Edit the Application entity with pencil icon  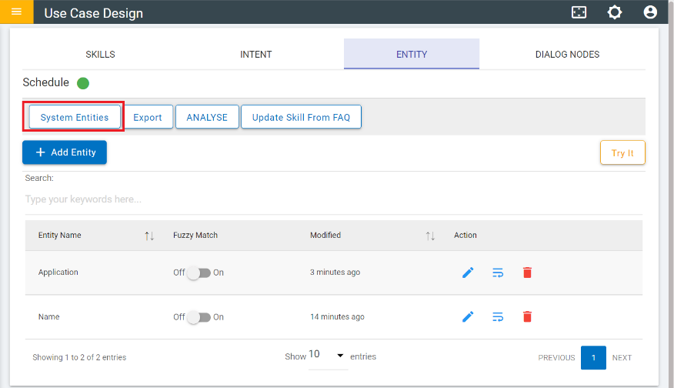click(x=468, y=273)
